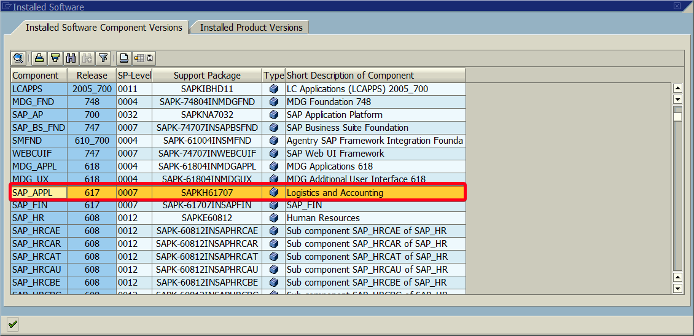
Task: Click the Release column header
Action: tap(92, 76)
